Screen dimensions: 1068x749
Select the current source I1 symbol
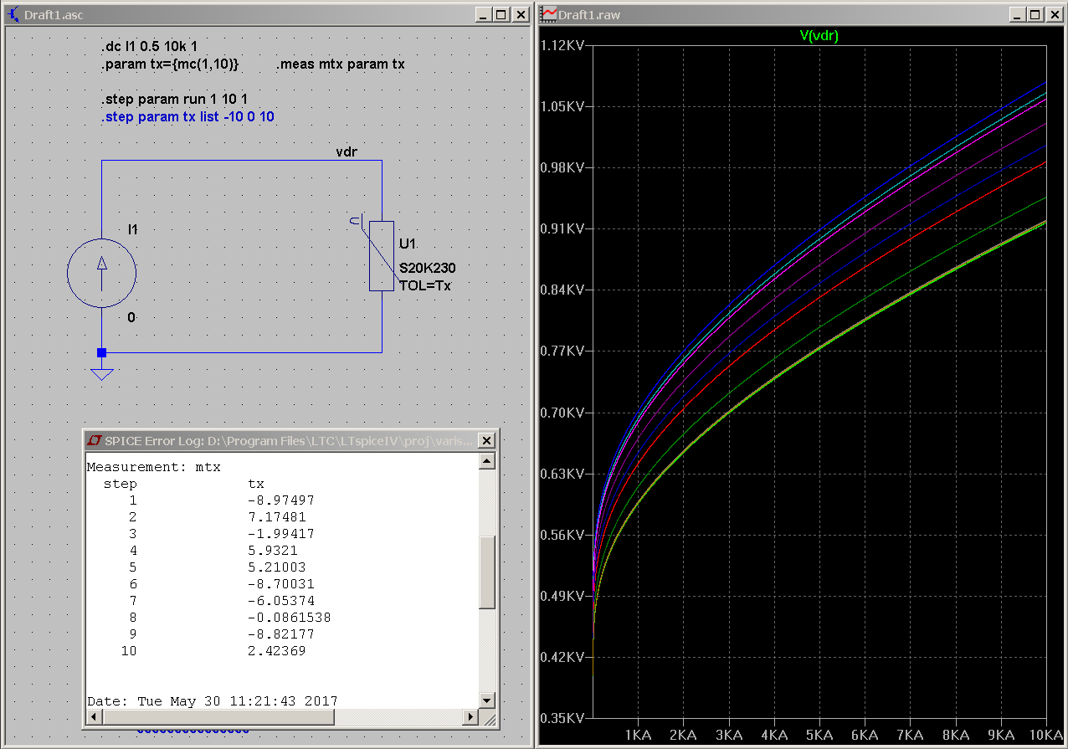coord(101,272)
